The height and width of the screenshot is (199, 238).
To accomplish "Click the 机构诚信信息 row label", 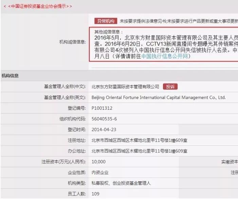I will coord(72,42).
